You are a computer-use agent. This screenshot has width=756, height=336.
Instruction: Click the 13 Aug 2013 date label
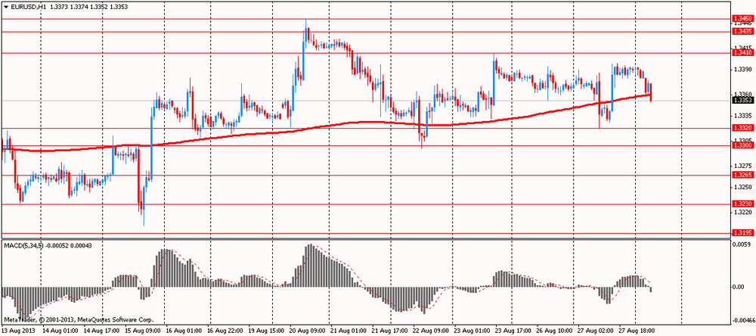coord(18,331)
